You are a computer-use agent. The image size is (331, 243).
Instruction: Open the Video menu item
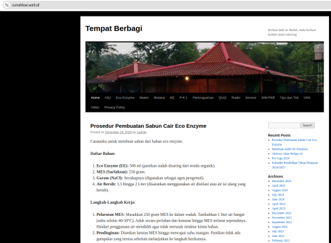(x=95, y=107)
